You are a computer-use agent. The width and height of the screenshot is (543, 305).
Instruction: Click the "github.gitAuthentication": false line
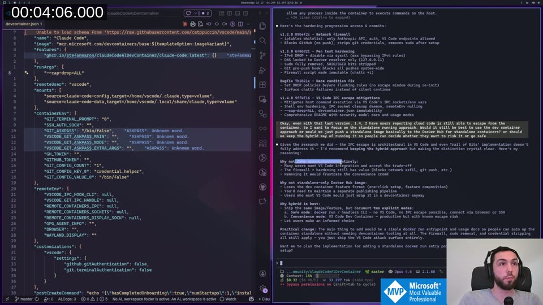[106, 264]
